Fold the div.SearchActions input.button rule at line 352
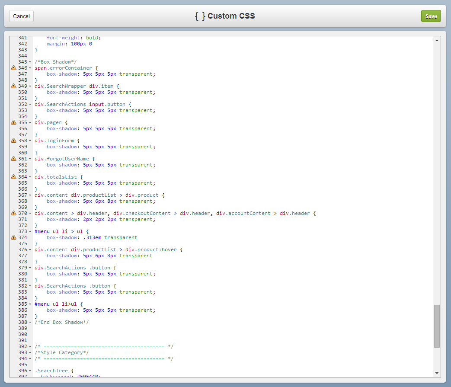The image size is (451, 387). 30,104
